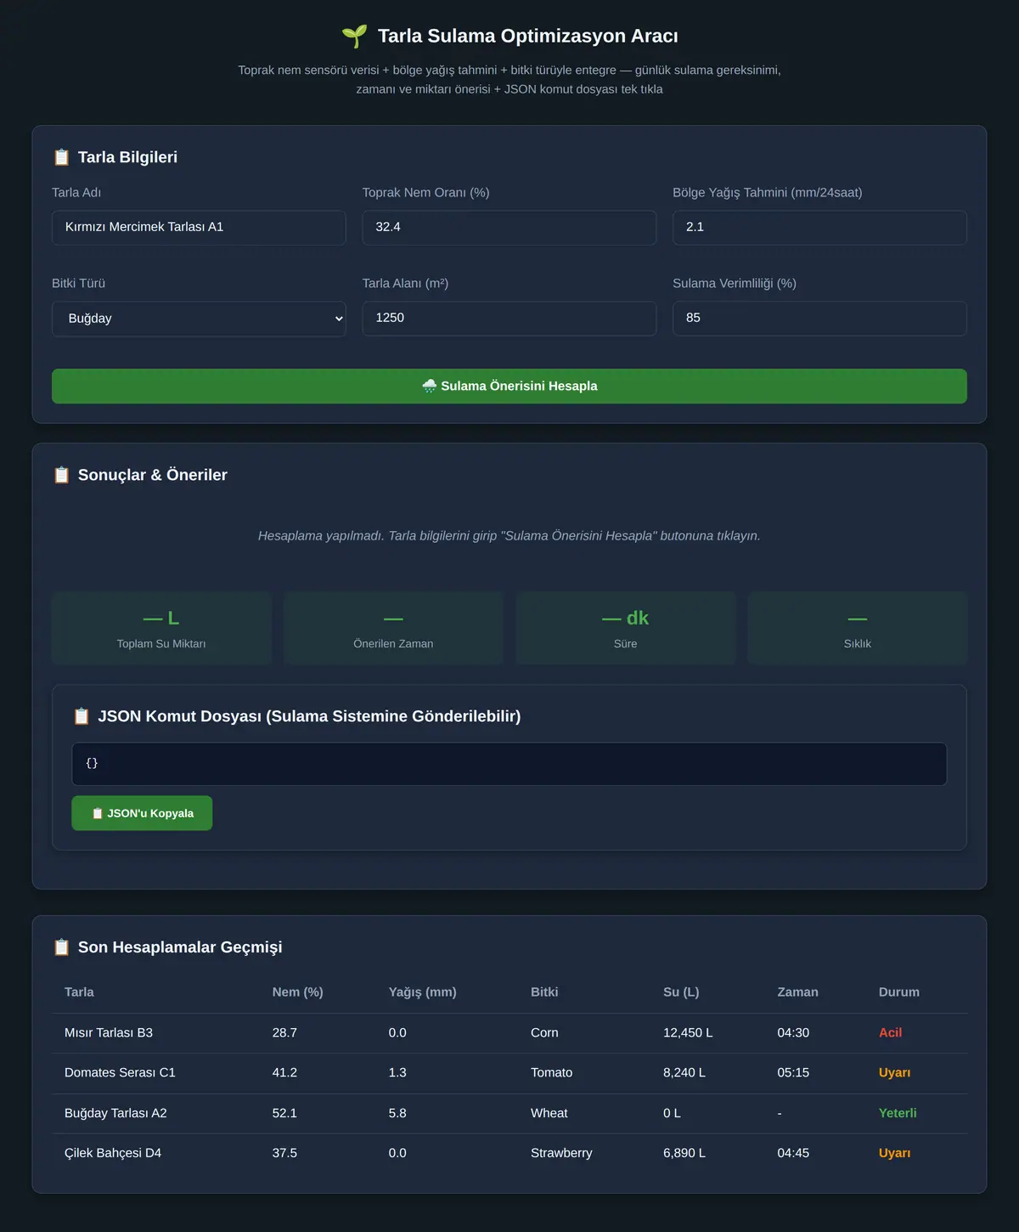The width and height of the screenshot is (1019, 1232).
Task: Click the Su (L) column header
Action: click(681, 992)
